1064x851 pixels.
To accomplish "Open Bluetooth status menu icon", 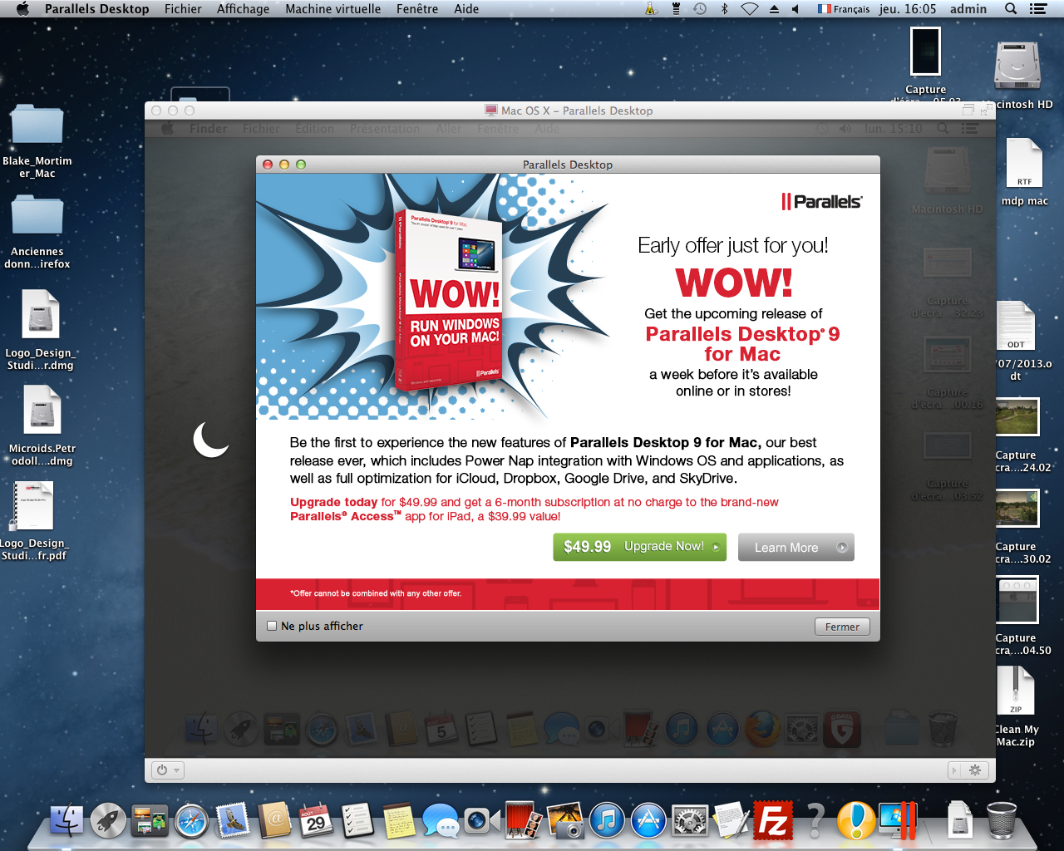I will coord(724,9).
